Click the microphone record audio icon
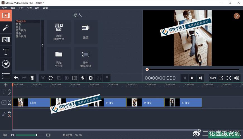 click(83, 78)
